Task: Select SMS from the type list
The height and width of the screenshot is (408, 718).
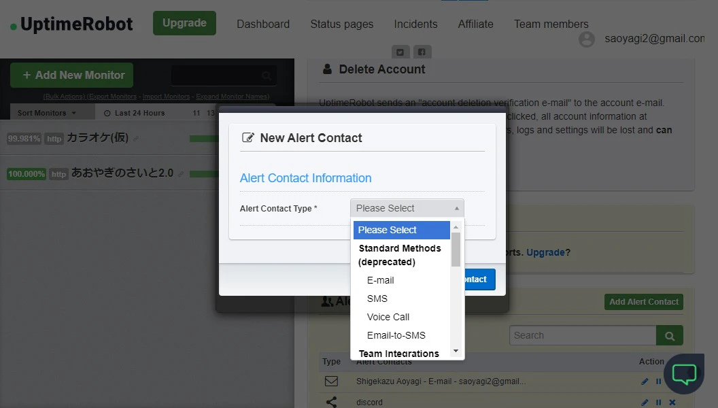Action: pyautogui.click(x=377, y=299)
